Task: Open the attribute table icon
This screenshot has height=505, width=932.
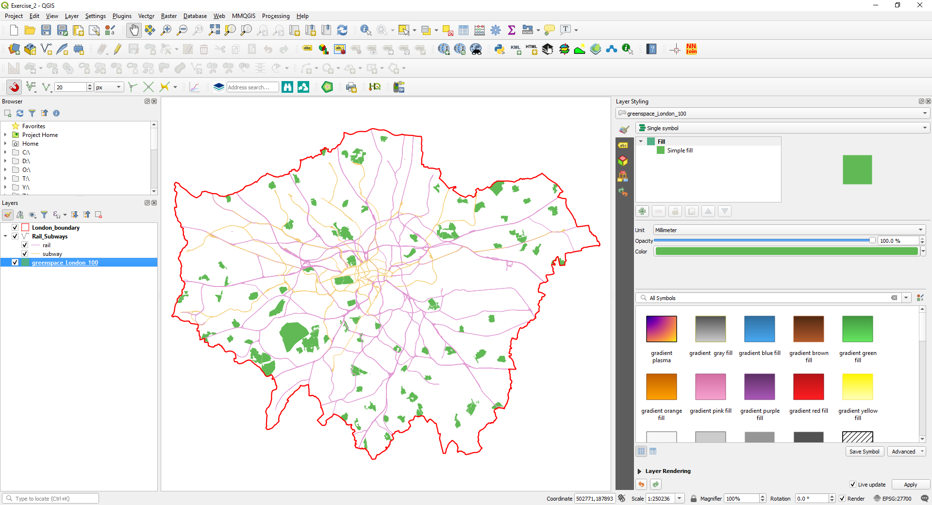Action: [x=464, y=30]
